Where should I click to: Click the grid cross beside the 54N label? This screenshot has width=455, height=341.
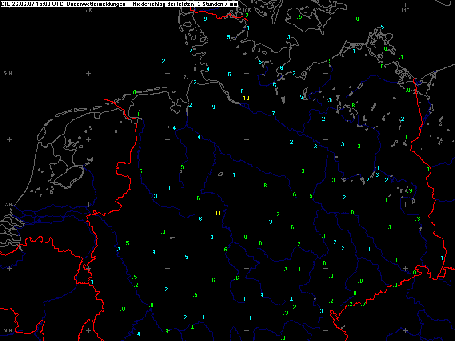coord(88,73)
